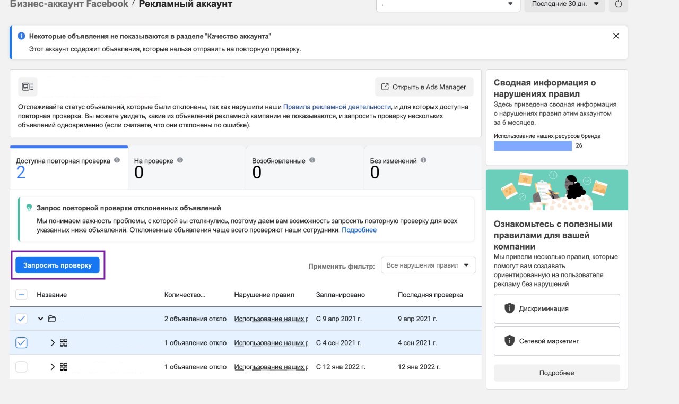Click the blue info icon in banner
This screenshot has height=404, width=679.
(21, 36)
